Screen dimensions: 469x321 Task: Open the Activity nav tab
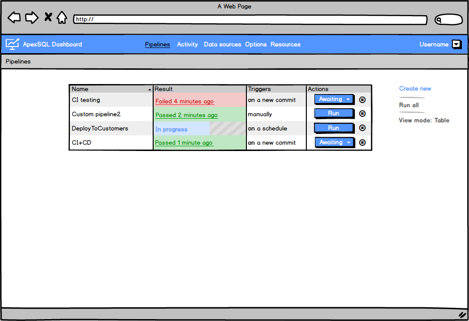187,44
